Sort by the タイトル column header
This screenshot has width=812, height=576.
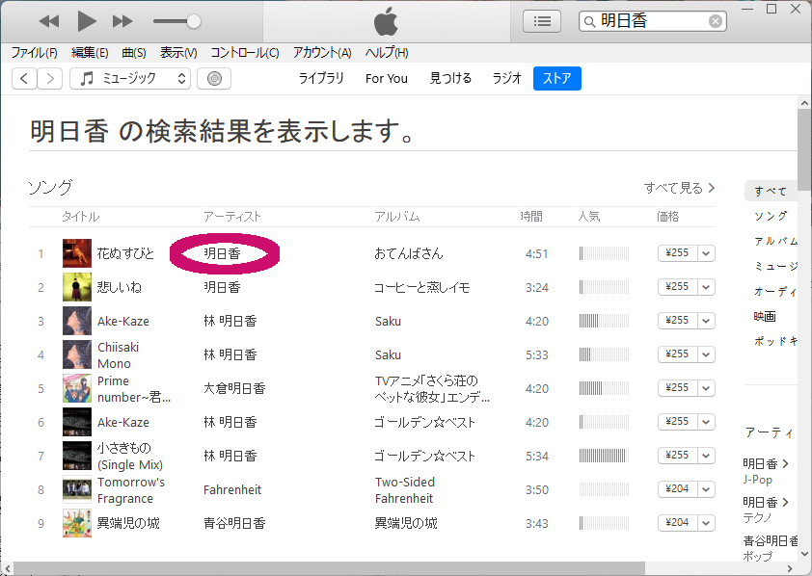coord(80,216)
